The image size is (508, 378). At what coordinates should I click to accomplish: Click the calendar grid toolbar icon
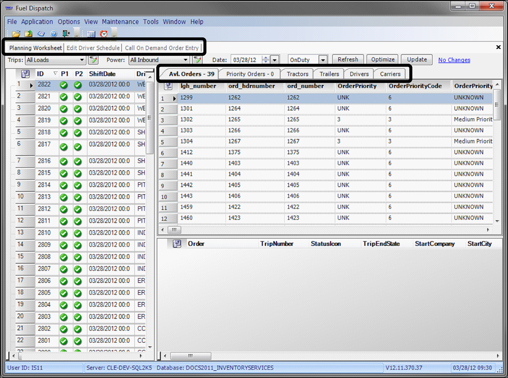point(91,34)
